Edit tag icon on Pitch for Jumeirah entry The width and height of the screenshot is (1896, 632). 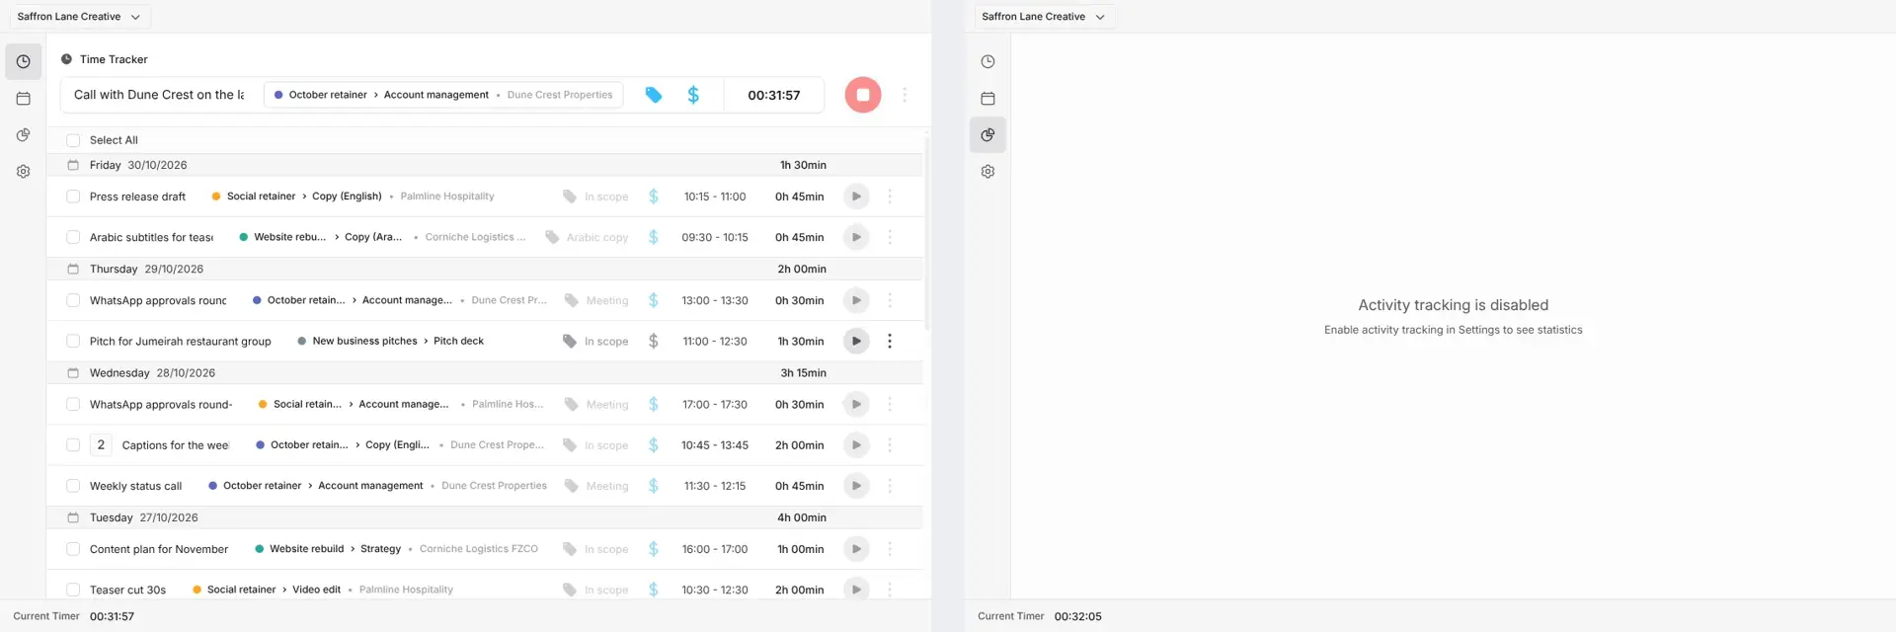pyautogui.click(x=570, y=341)
